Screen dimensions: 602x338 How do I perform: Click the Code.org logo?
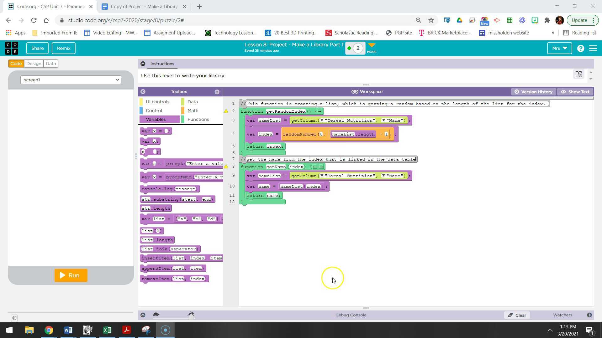(11, 48)
